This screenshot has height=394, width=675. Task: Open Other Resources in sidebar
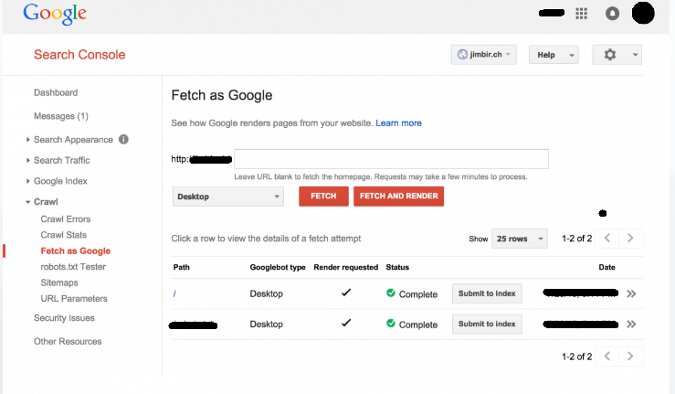pyautogui.click(x=68, y=341)
